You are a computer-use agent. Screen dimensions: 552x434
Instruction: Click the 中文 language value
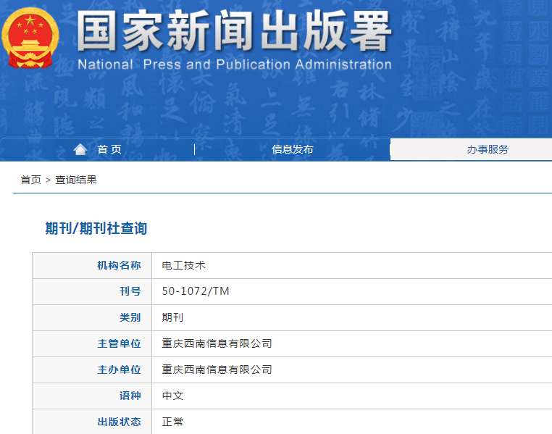pyautogui.click(x=172, y=396)
